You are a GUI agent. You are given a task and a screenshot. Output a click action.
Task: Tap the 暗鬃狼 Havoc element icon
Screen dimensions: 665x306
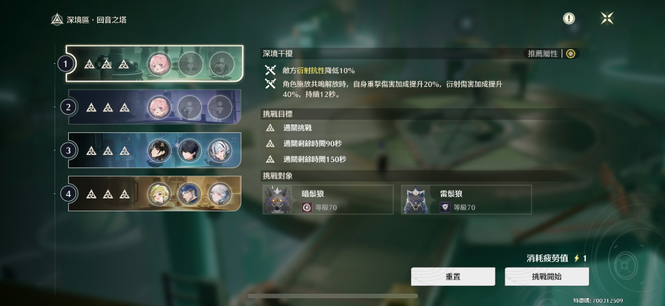pyautogui.click(x=307, y=207)
